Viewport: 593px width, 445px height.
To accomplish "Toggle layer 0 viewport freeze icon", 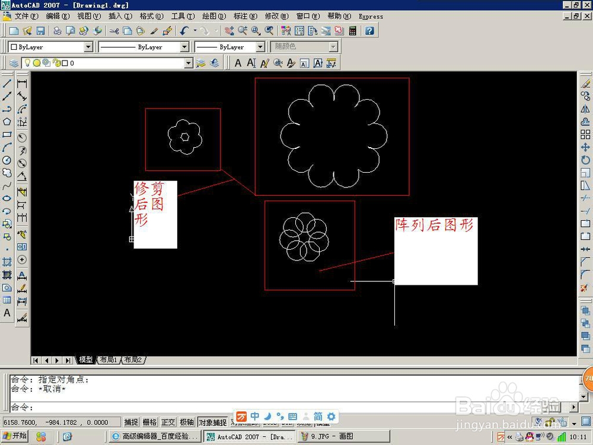I will pos(46,63).
